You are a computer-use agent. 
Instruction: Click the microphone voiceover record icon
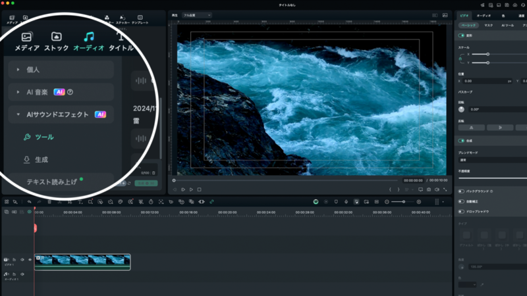point(347,202)
